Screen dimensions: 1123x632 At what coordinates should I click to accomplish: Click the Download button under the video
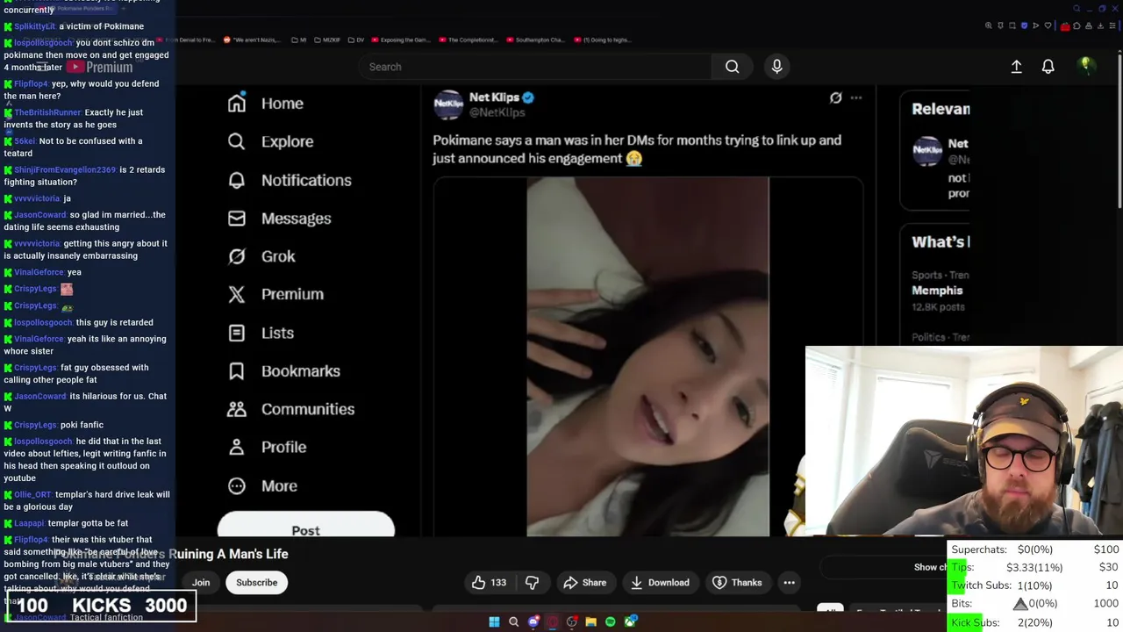point(660,583)
